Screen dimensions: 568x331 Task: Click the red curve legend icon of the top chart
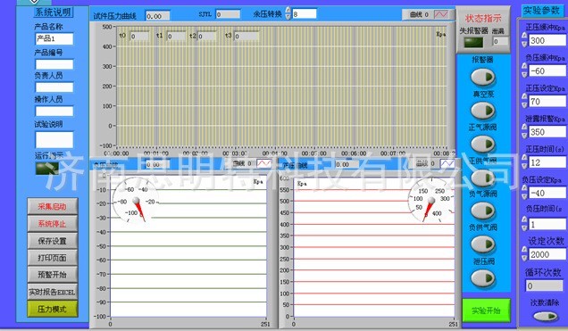[x=441, y=14]
